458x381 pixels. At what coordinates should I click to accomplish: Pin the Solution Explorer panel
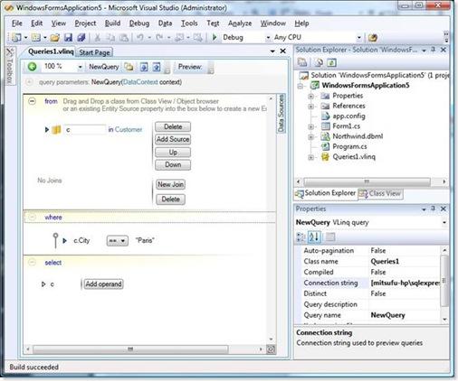pyautogui.click(x=433, y=50)
